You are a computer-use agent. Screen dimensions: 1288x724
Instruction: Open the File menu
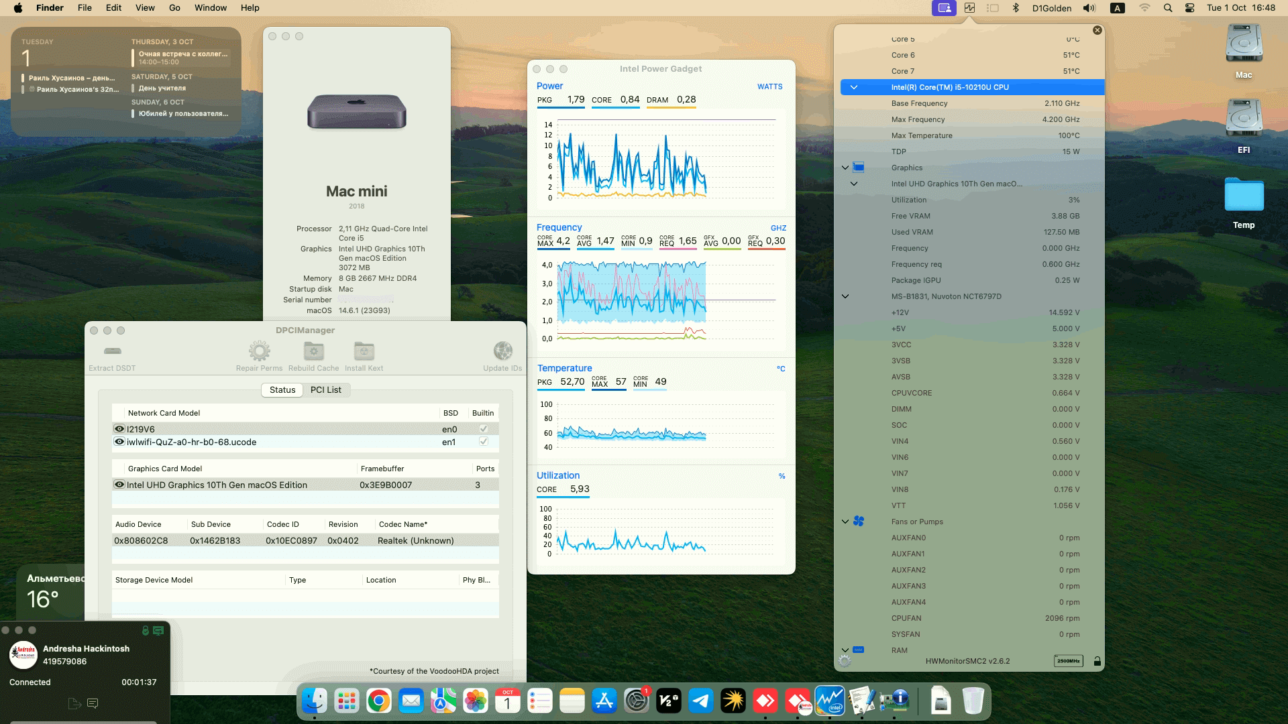[85, 8]
